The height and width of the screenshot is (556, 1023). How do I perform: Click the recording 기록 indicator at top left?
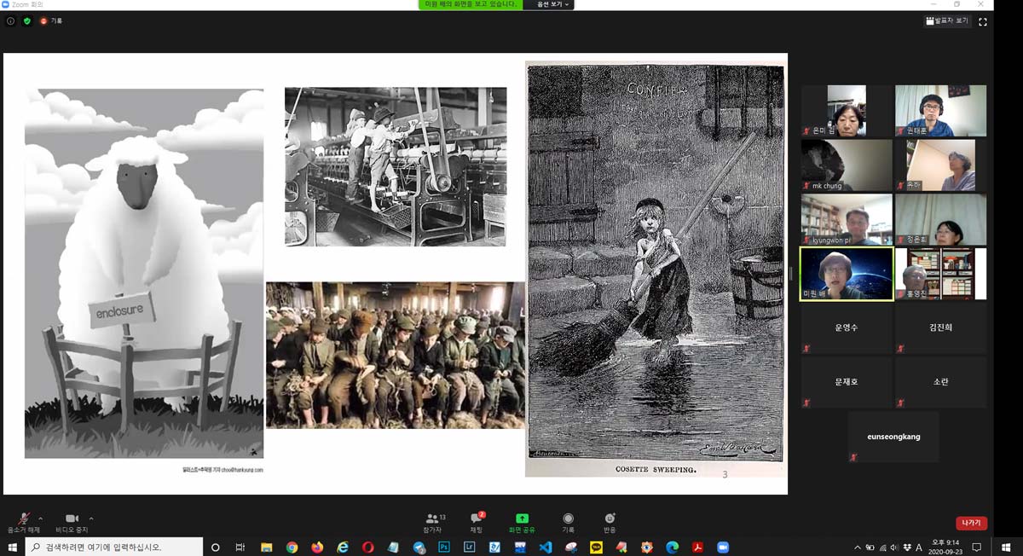pyautogui.click(x=51, y=21)
